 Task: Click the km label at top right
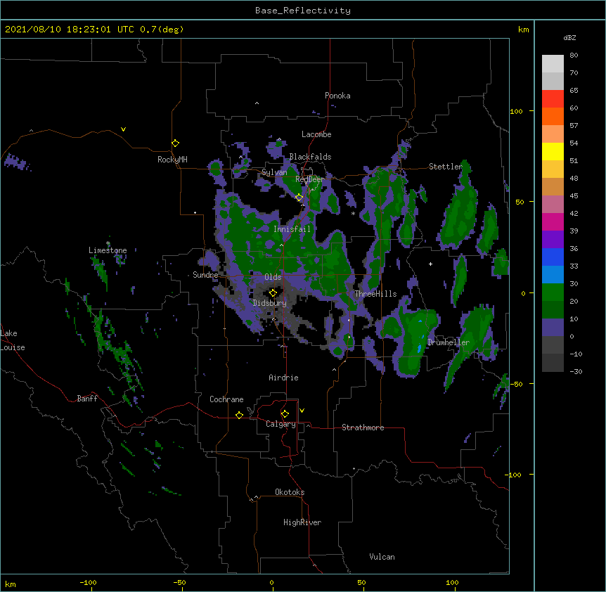(523, 30)
